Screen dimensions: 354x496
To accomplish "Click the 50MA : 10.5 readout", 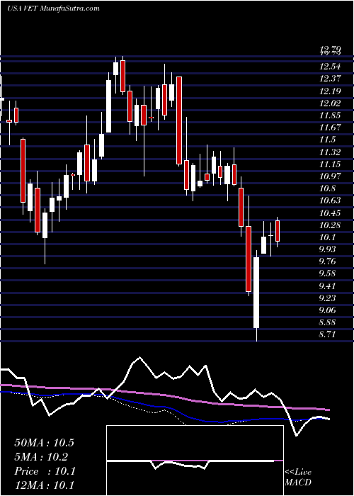I will [x=44, y=443].
